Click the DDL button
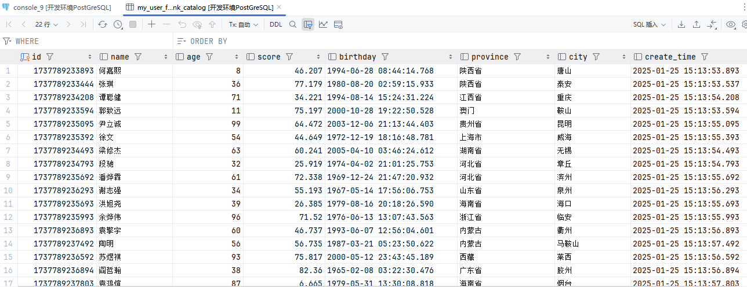 click(x=275, y=24)
